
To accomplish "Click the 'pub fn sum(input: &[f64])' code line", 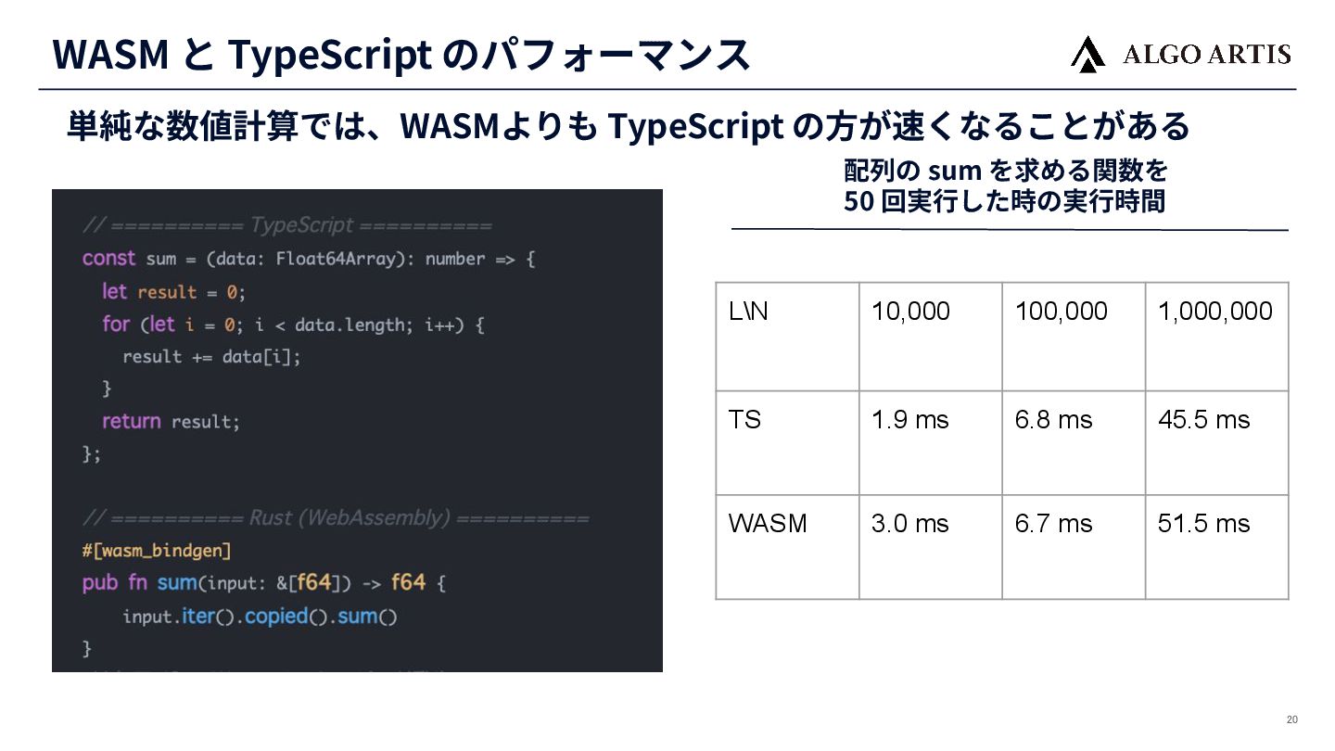I will coord(265,583).
